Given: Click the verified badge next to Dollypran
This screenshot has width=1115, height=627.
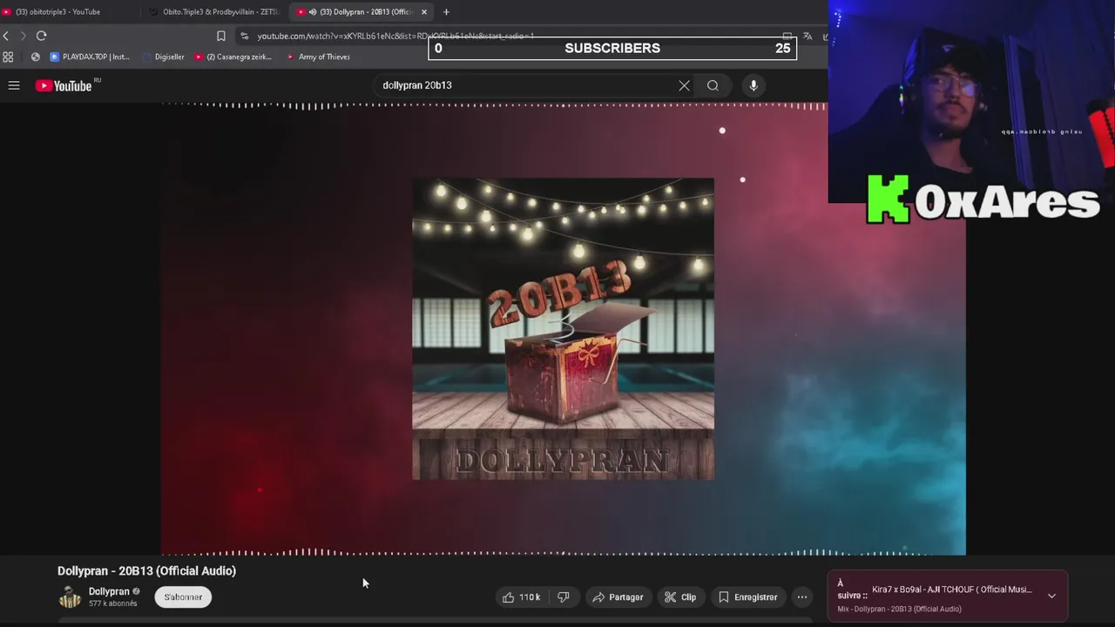Looking at the screenshot, I should coord(136,591).
